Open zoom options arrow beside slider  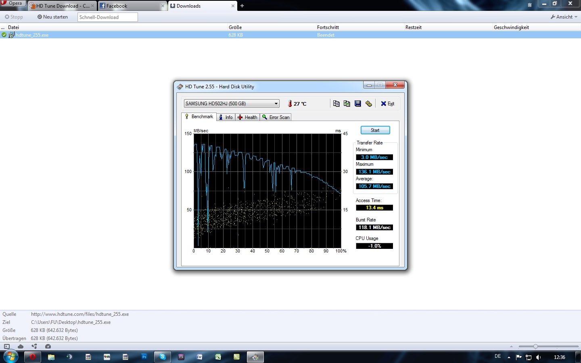(511, 346)
